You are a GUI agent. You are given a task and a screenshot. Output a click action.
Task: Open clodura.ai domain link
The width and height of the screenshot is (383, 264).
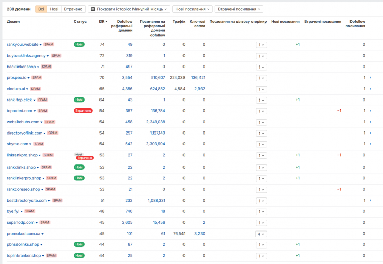(x=16, y=89)
